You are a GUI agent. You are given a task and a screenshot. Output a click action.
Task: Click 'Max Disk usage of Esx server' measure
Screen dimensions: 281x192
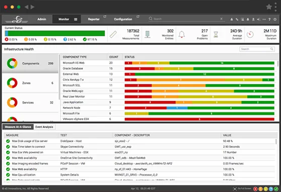point(30,141)
